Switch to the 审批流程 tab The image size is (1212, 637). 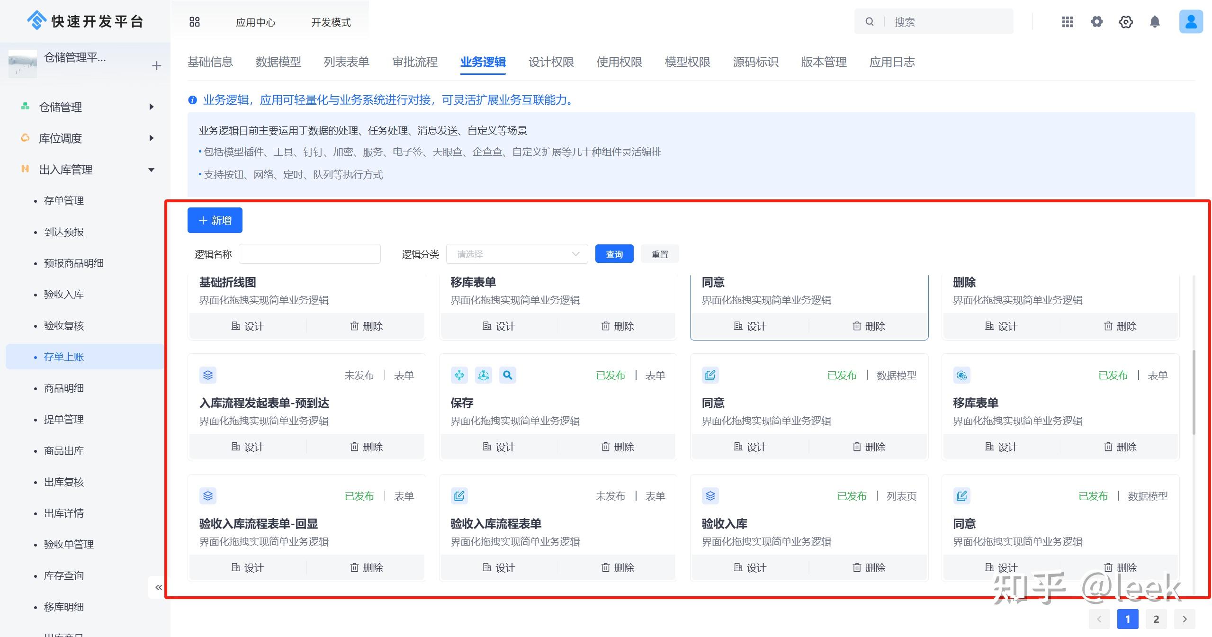(x=415, y=62)
